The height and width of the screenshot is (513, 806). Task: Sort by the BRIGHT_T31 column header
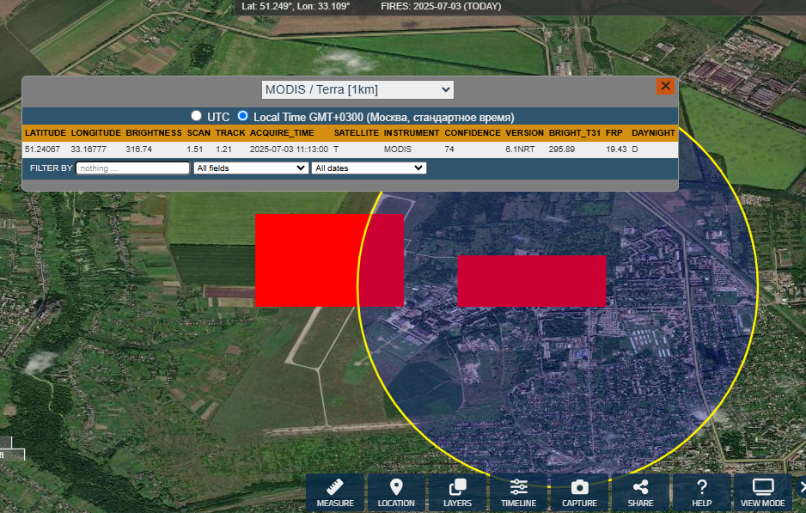574,132
